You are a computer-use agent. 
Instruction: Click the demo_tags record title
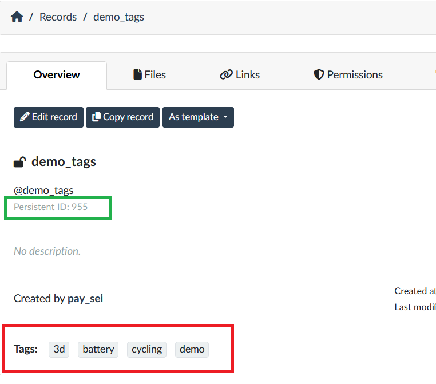coord(64,162)
